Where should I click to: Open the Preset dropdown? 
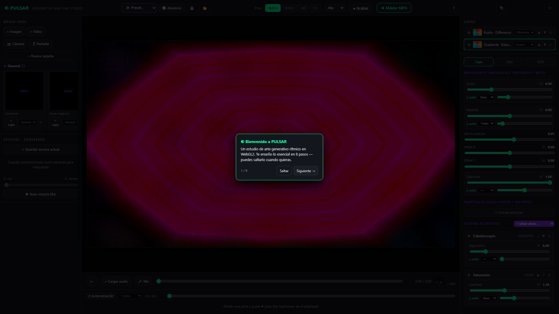(139, 8)
